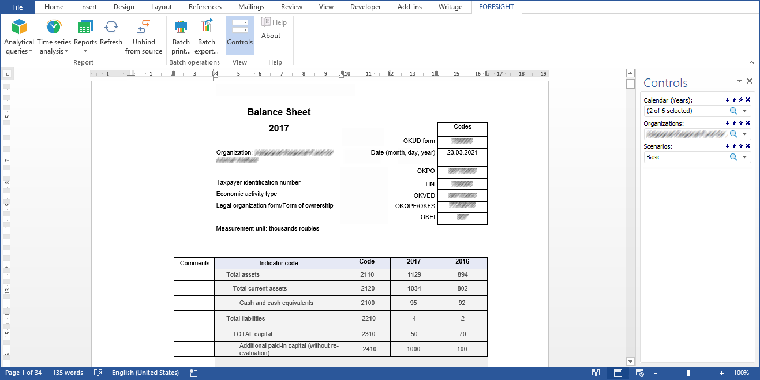760x380 pixels.
Task: Edit the Scenarios control
Action: pos(741,146)
